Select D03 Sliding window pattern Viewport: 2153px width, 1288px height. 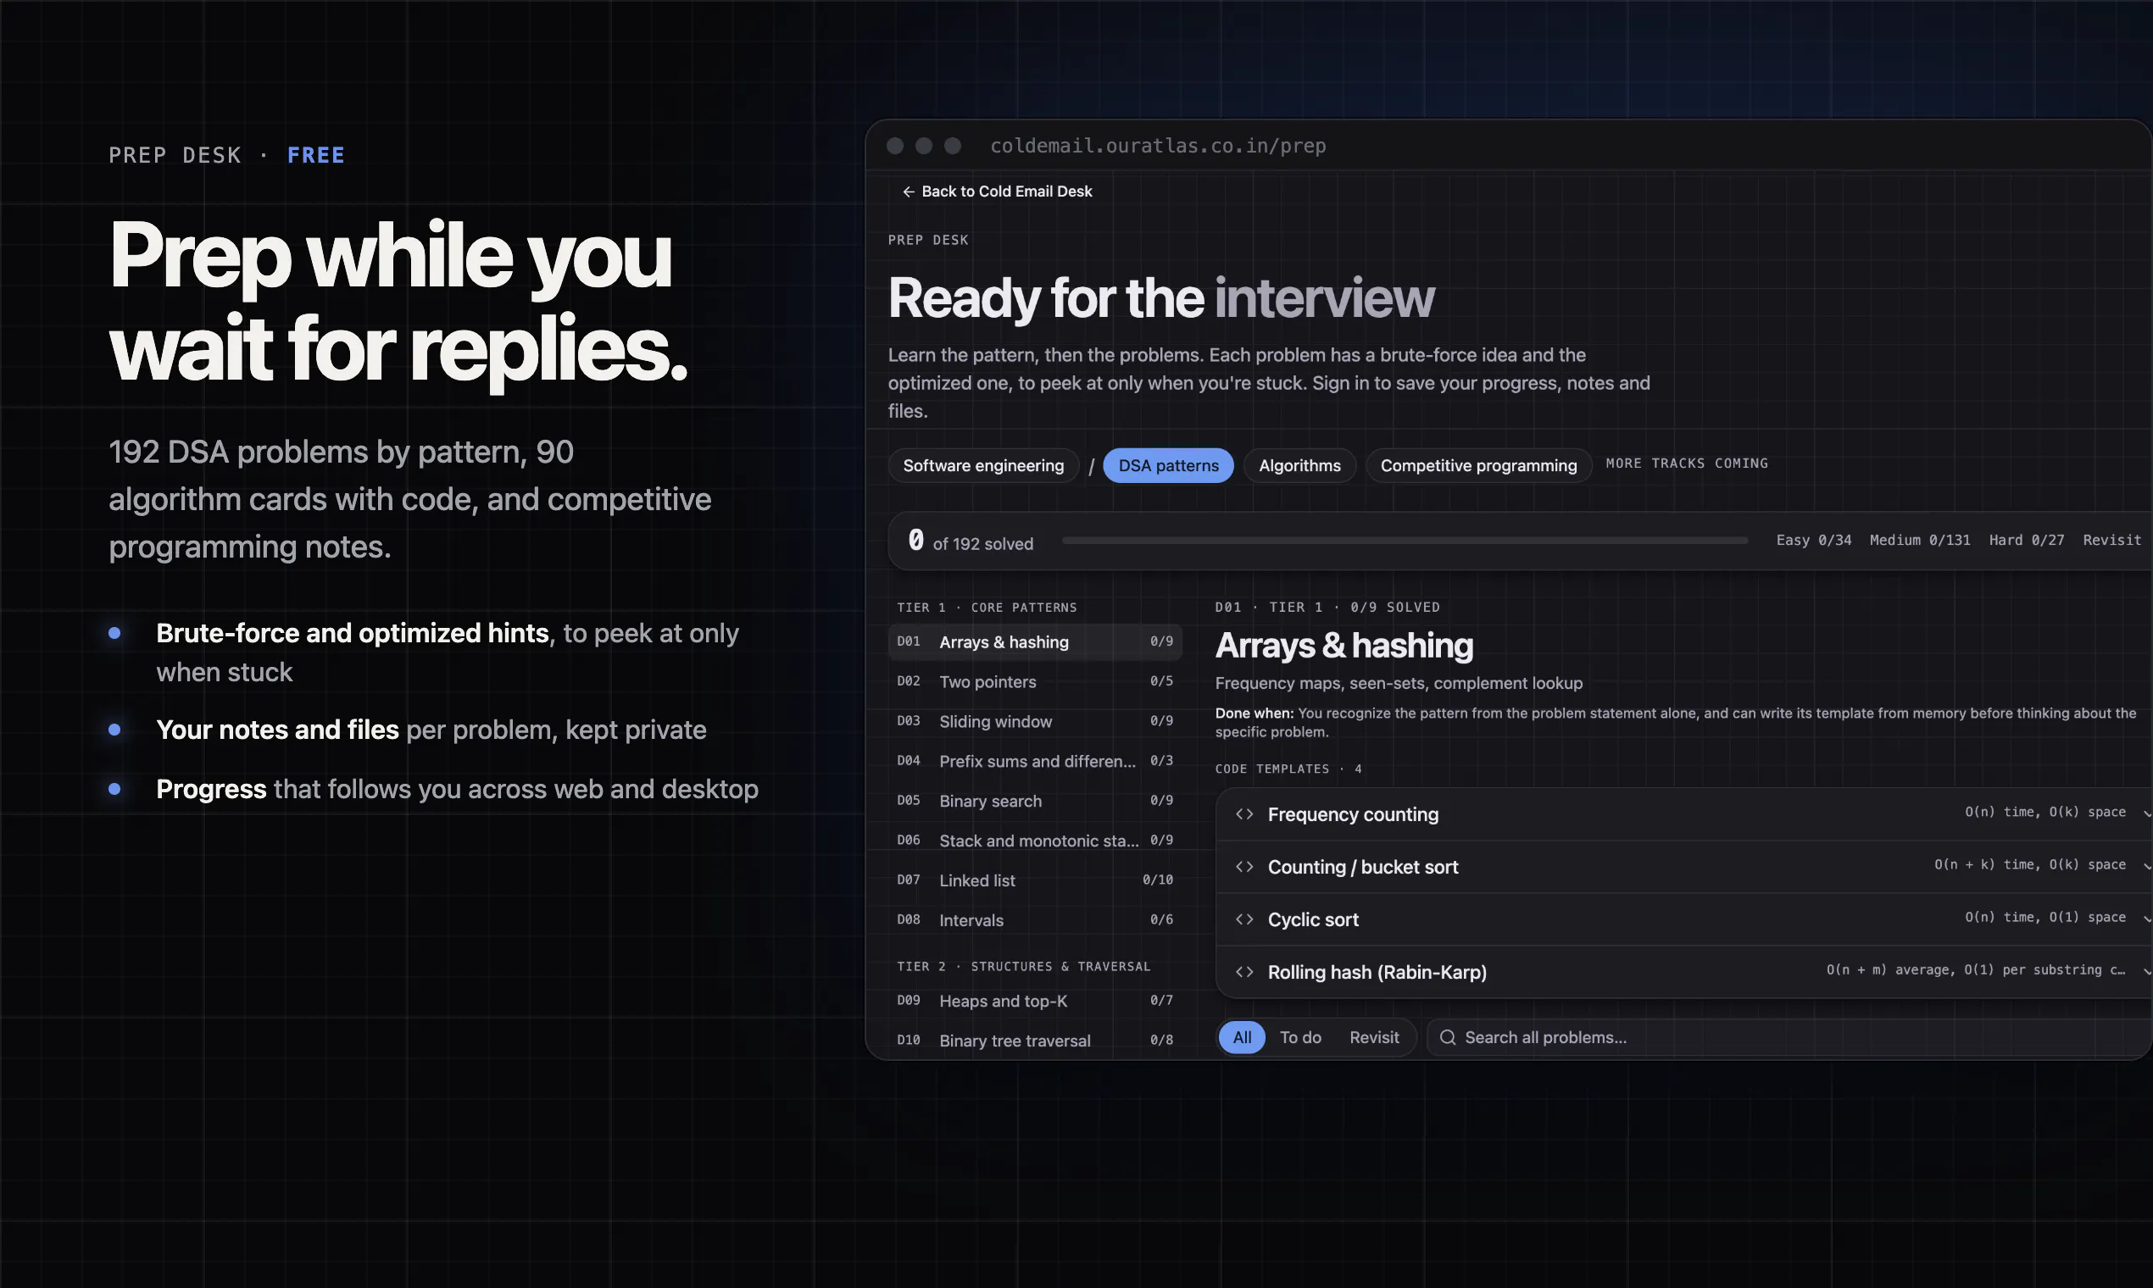click(1035, 721)
